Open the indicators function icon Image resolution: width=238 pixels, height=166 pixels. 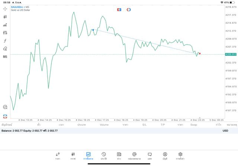[5, 41]
